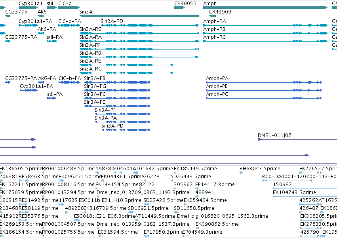Select the EK259464.5prime EST label

[205, 201]
